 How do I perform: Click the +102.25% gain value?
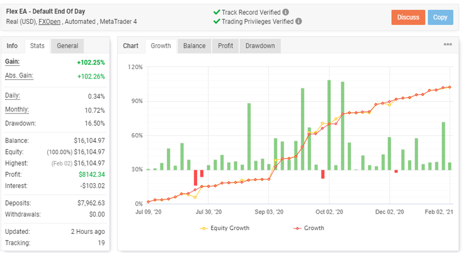point(91,63)
